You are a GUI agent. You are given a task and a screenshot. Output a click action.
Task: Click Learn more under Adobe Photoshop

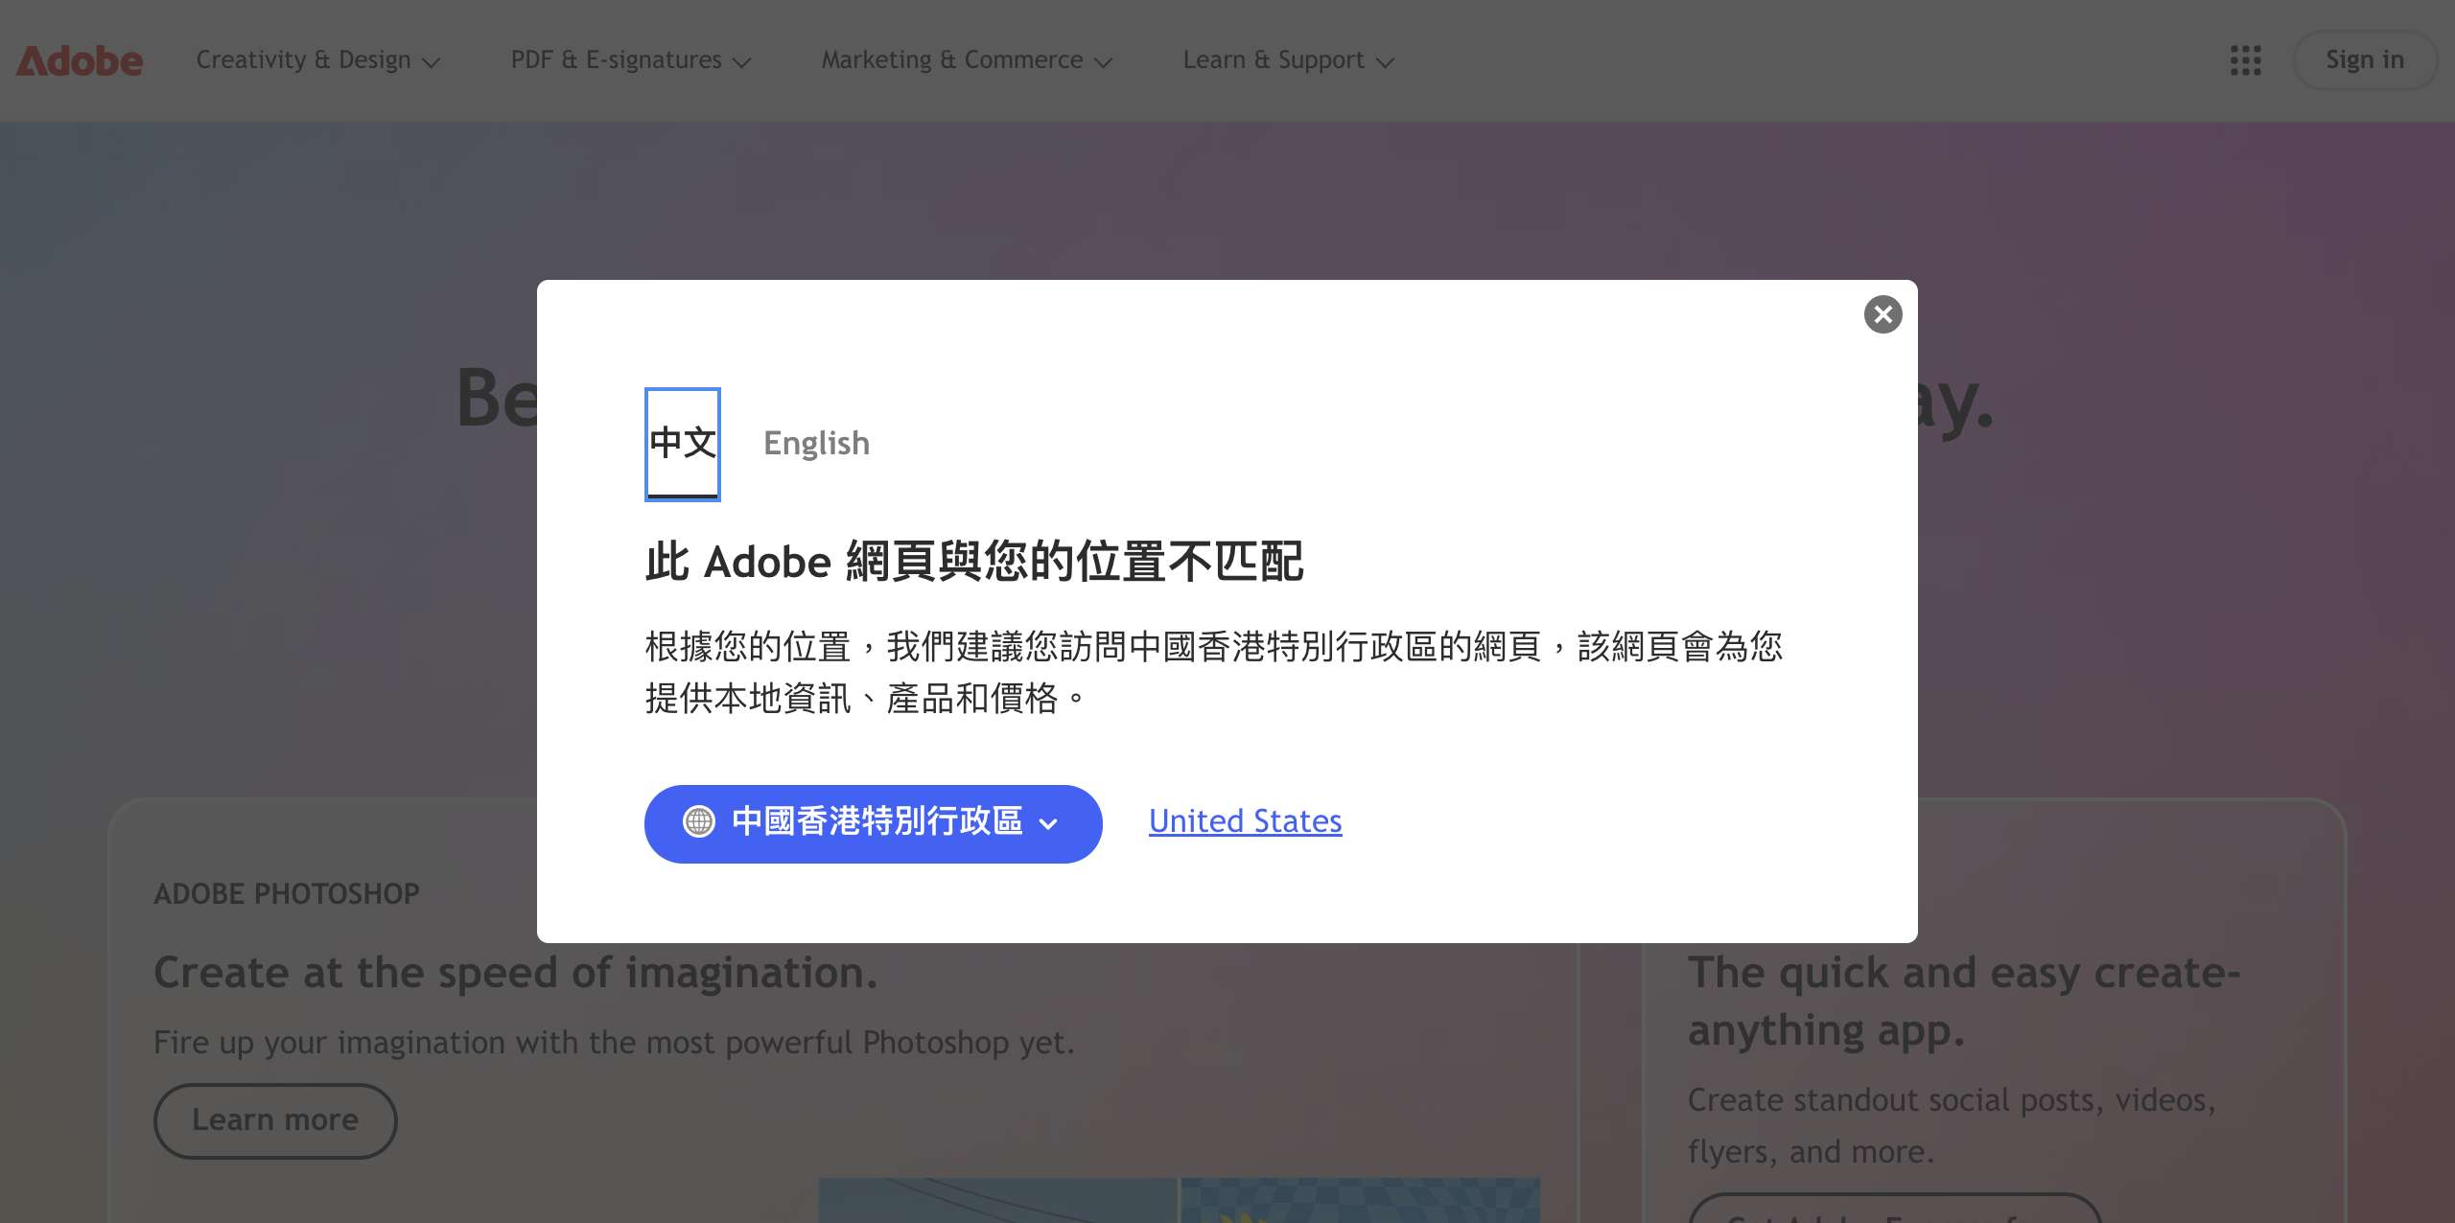click(275, 1120)
